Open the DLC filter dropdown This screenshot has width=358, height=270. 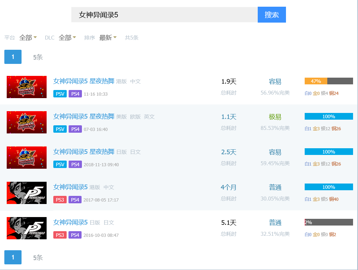point(67,38)
